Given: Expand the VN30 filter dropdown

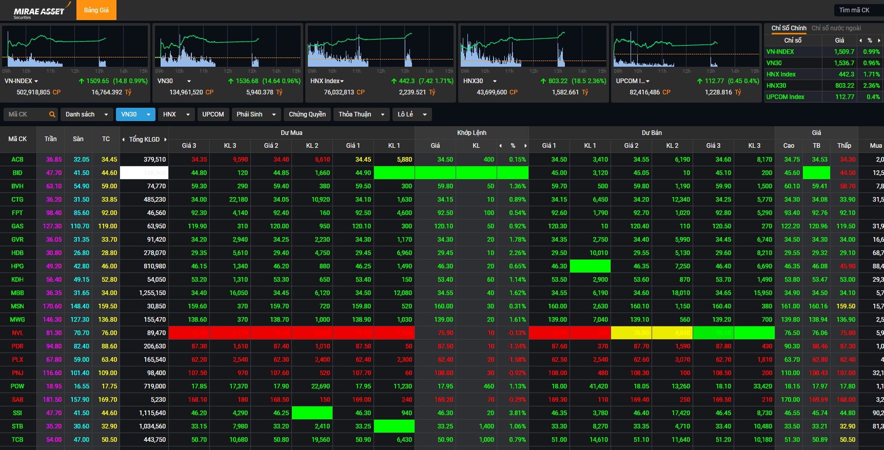Looking at the screenshot, I should pos(148,114).
